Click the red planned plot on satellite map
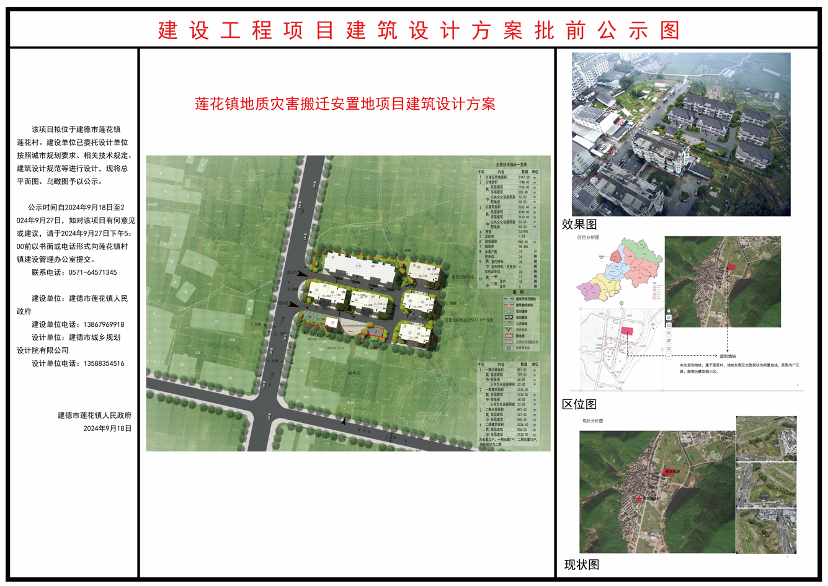Image resolution: width=828 pixels, height=586 pixels. 731,267
